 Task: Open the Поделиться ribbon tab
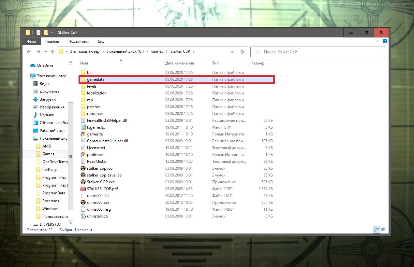[x=79, y=41]
